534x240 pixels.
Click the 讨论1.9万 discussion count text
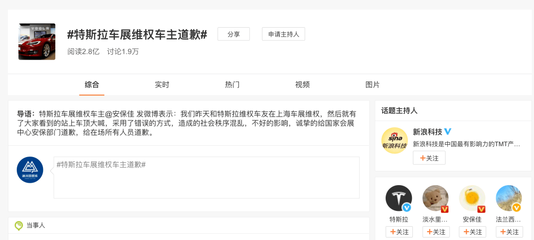tap(123, 51)
